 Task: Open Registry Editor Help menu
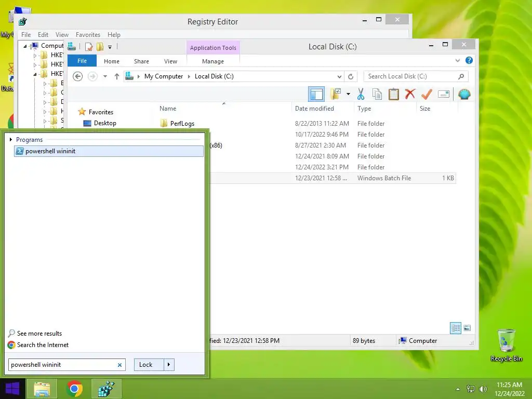[114, 35]
